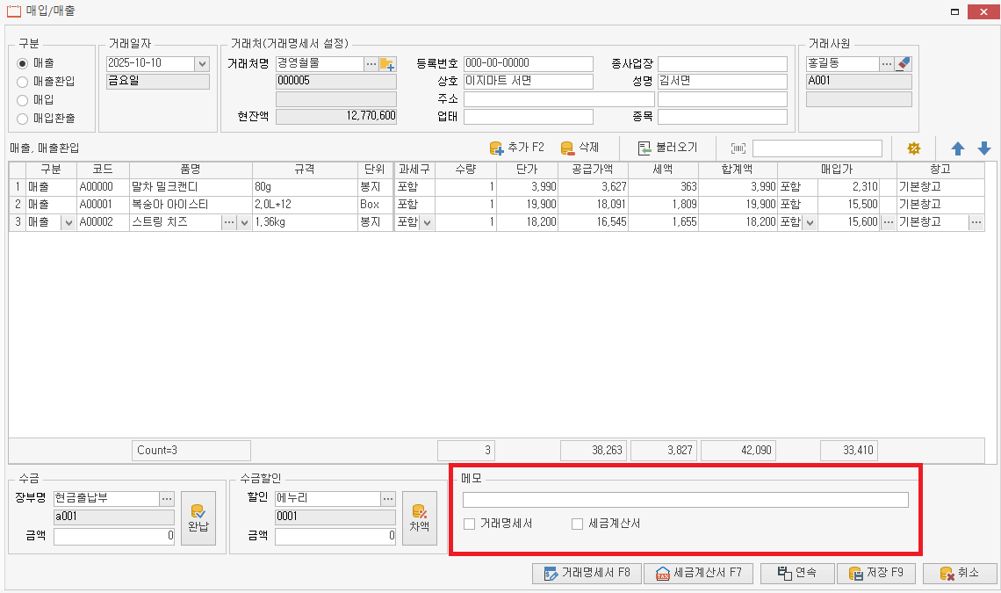Image resolution: width=1001 pixels, height=593 pixels.
Task: Select the 매입 radio option
Action: 24,100
